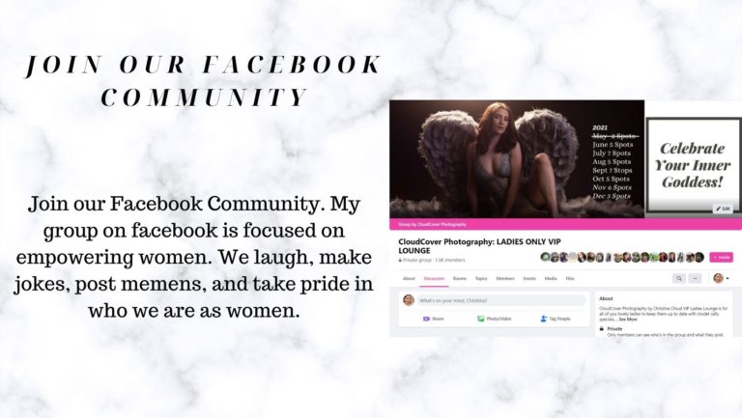Click the pink Invite button
This screenshot has width=742, height=418.
point(721,257)
